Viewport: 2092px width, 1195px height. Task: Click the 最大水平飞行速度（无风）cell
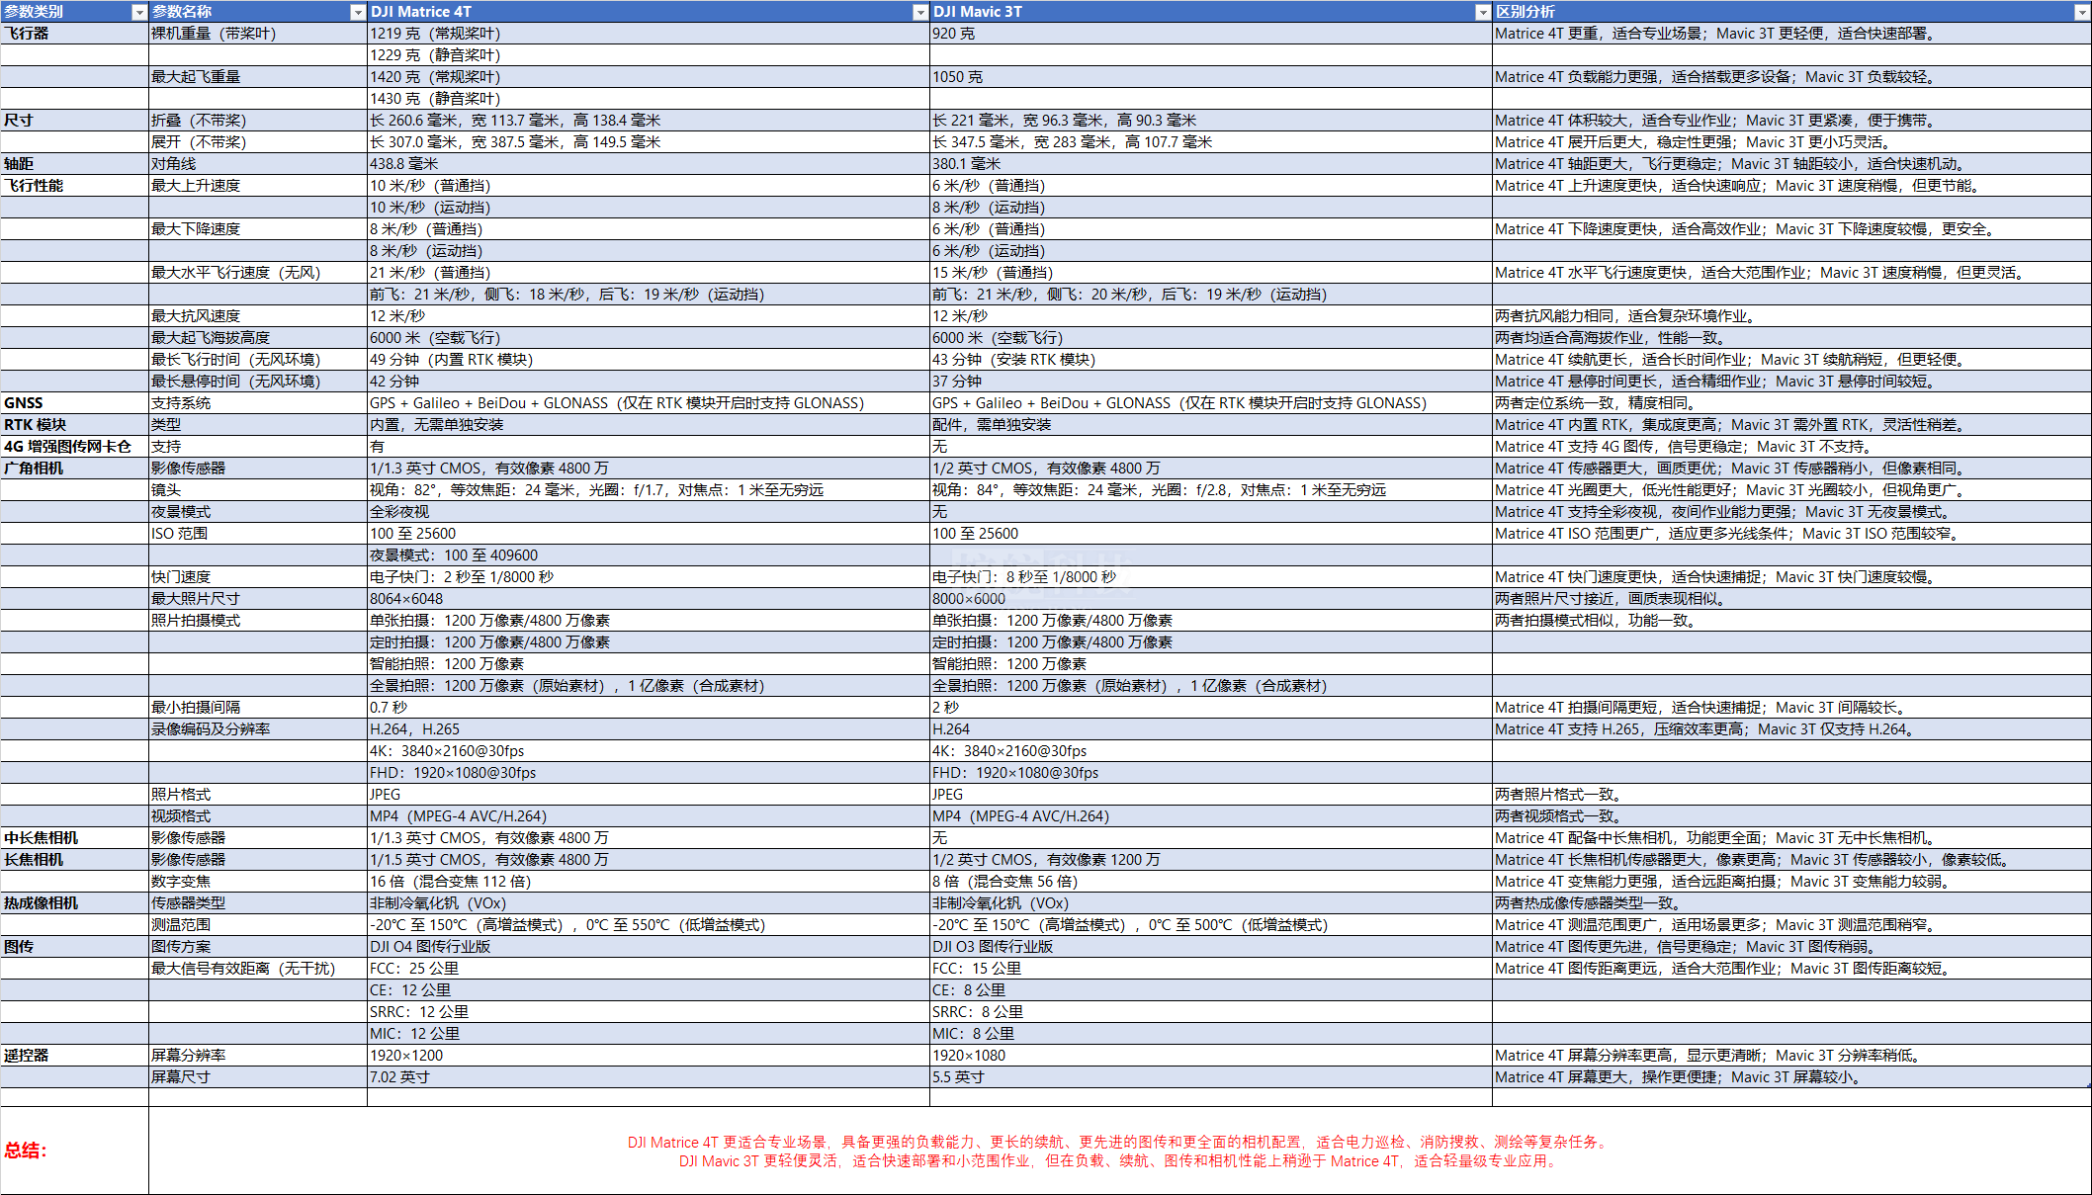257,273
